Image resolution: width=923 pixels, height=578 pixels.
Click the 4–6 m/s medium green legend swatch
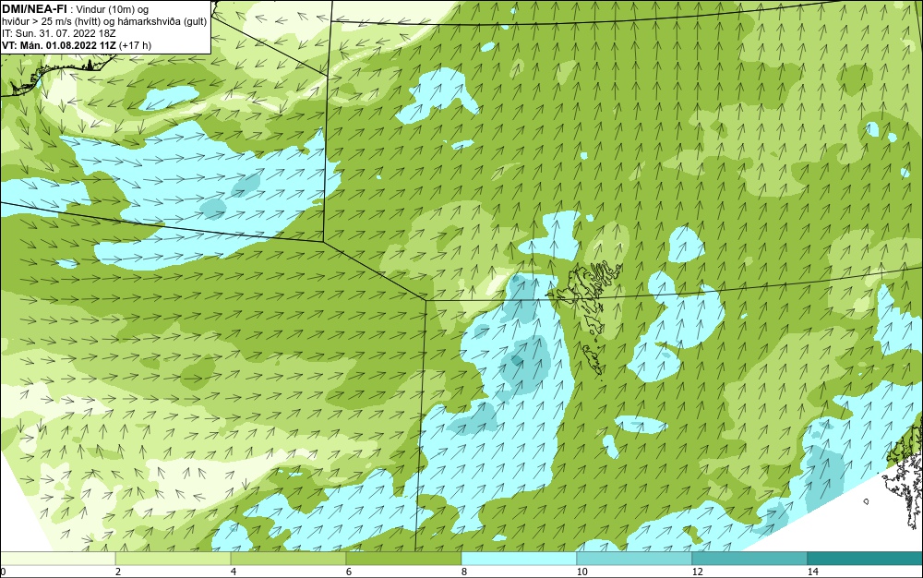point(288,559)
